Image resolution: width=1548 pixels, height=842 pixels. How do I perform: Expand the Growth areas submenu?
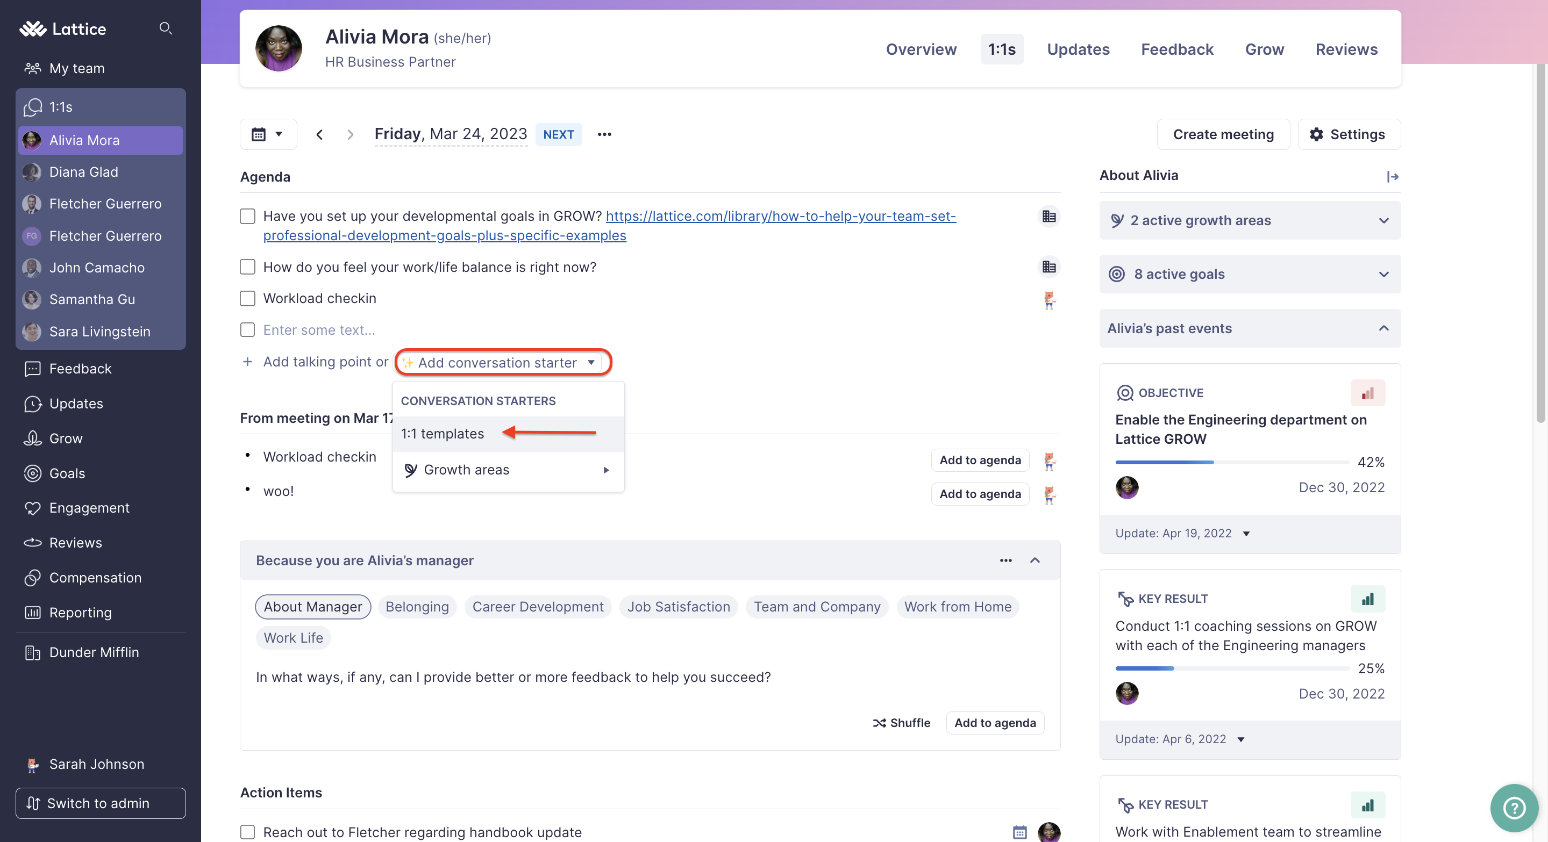pos(509,470)
